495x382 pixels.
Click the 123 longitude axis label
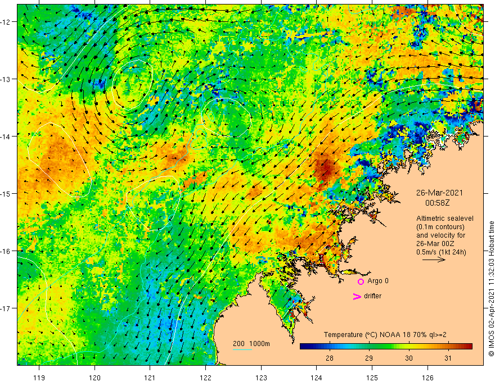click(261, 378)
